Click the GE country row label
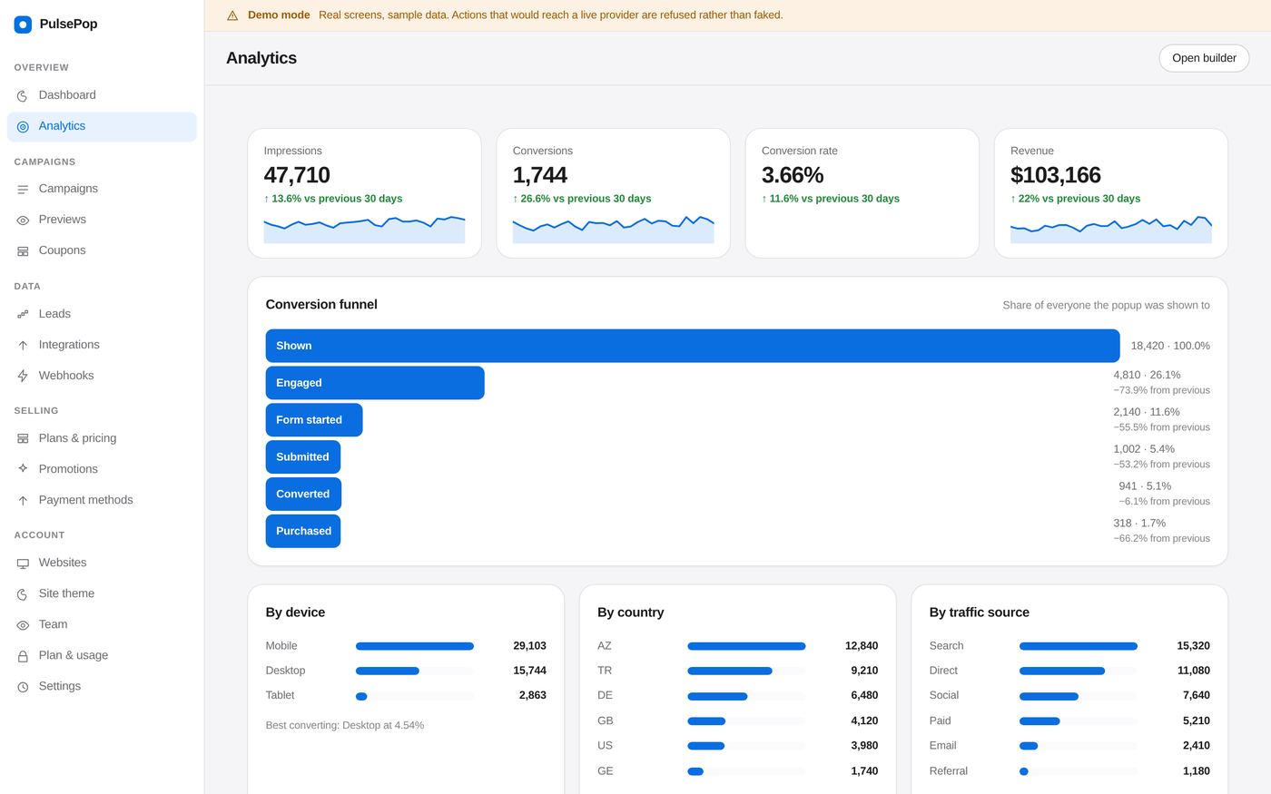This screenshot has width=1271, height=794. pyautogui.click(x=606, y=771)
